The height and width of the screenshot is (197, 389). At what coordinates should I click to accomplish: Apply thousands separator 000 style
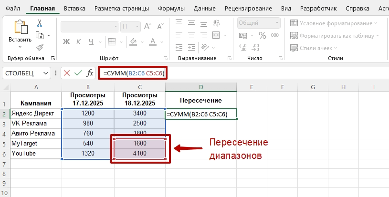(x=275, y=35)
